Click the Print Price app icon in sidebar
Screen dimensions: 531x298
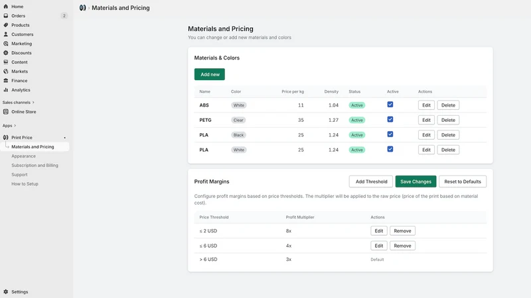click(x=6, y=138)
